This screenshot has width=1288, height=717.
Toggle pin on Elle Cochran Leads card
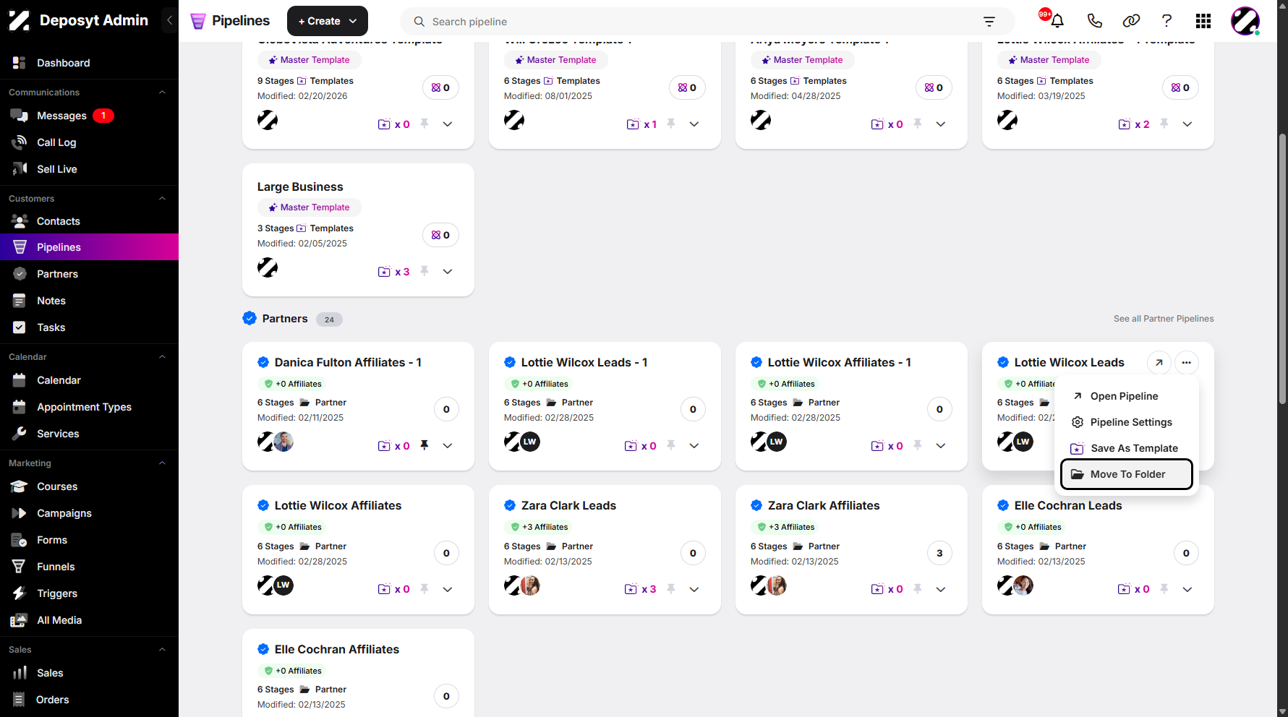[x=1164, y=589]
